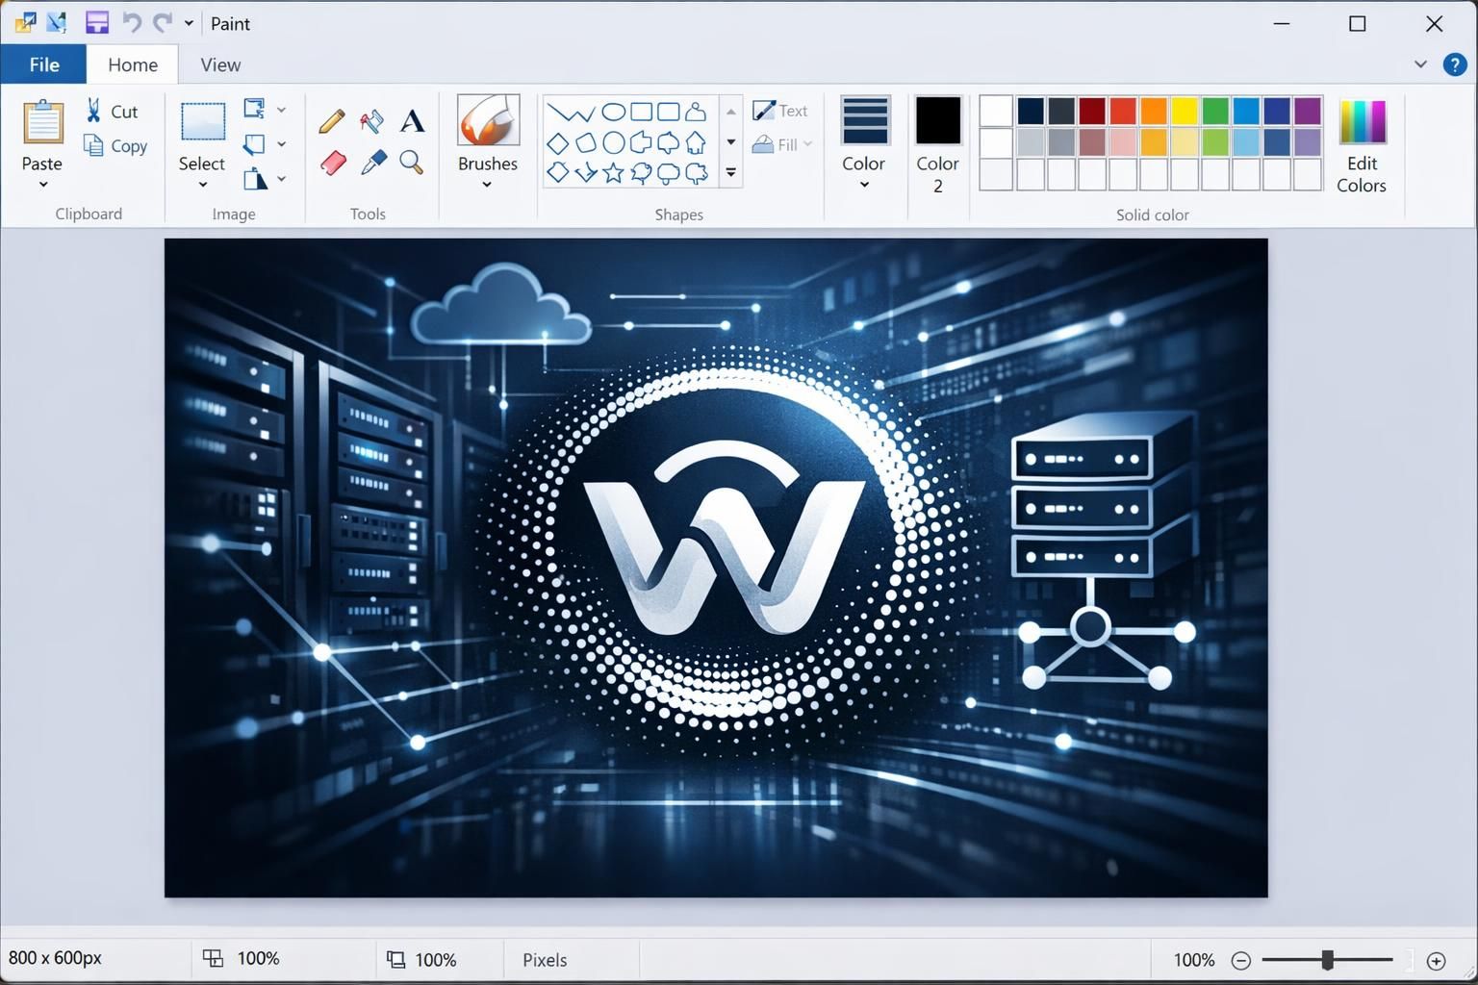Image resolution: width=1478 pixels, height=985 pixels.
Task: Pick the dark red color swatch
Action: (x=1092, y=111)
